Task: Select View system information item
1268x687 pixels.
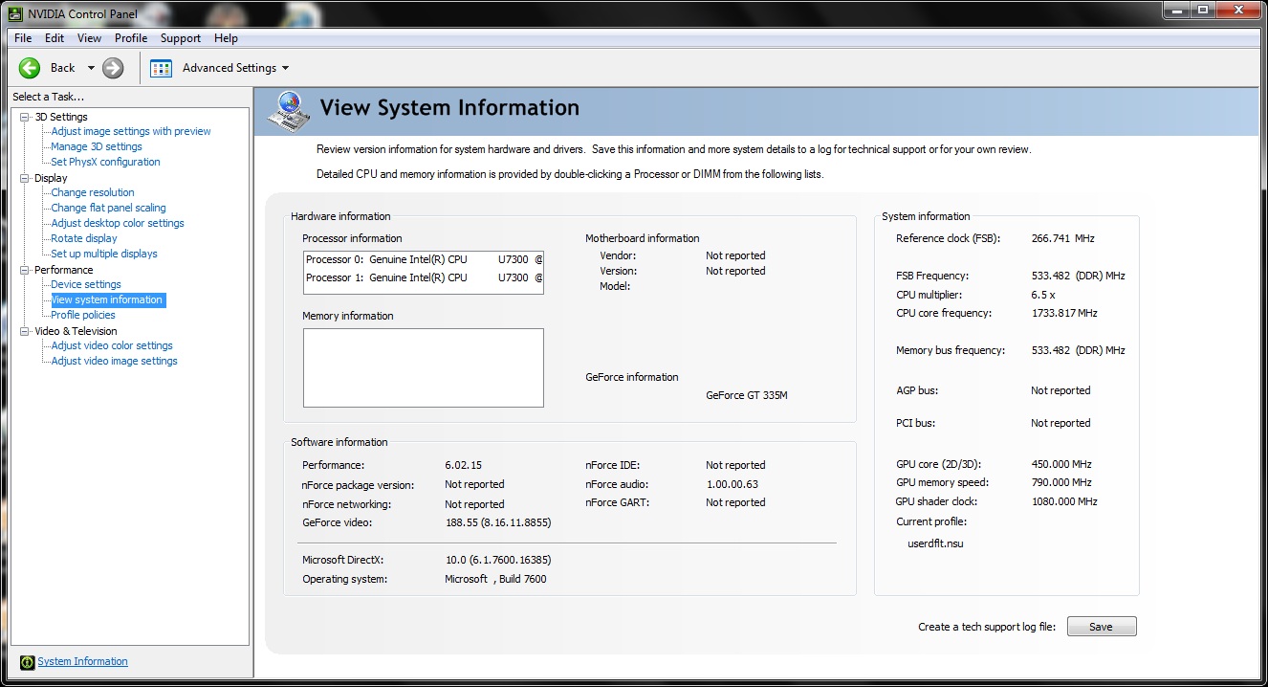Action: (107, 299)
